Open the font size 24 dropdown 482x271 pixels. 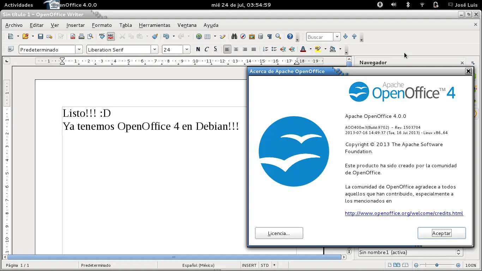point(187,49)
